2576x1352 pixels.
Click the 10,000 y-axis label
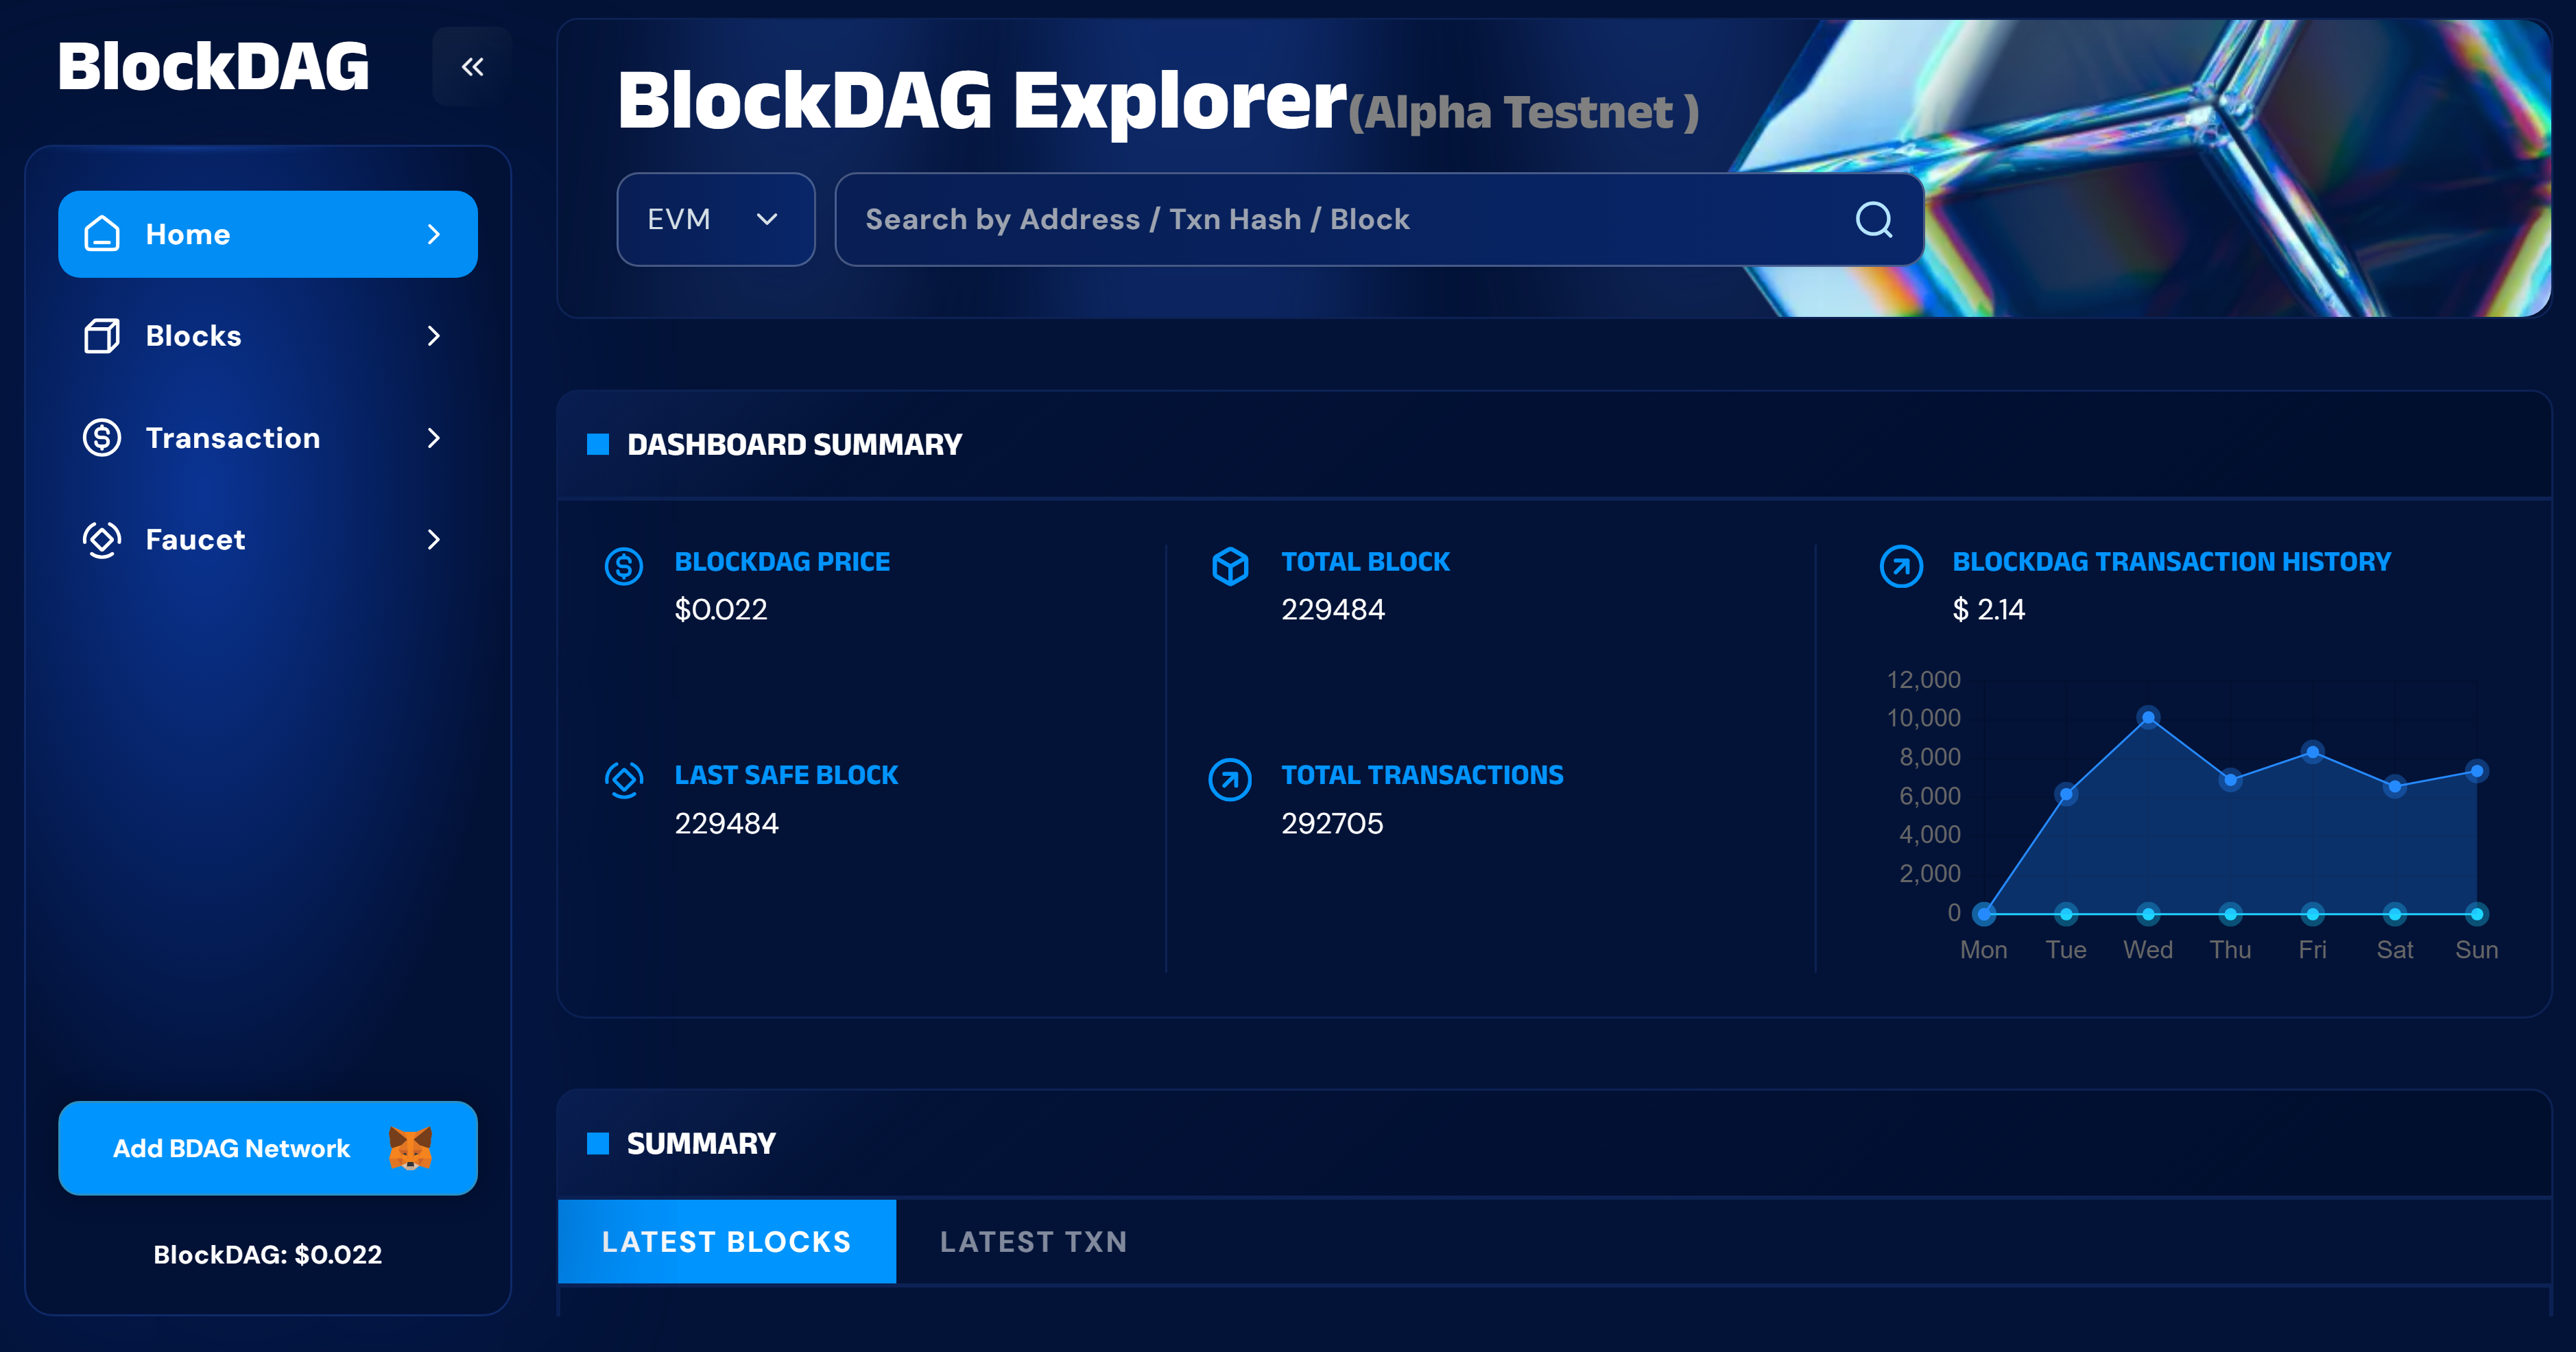point(1923,718)
